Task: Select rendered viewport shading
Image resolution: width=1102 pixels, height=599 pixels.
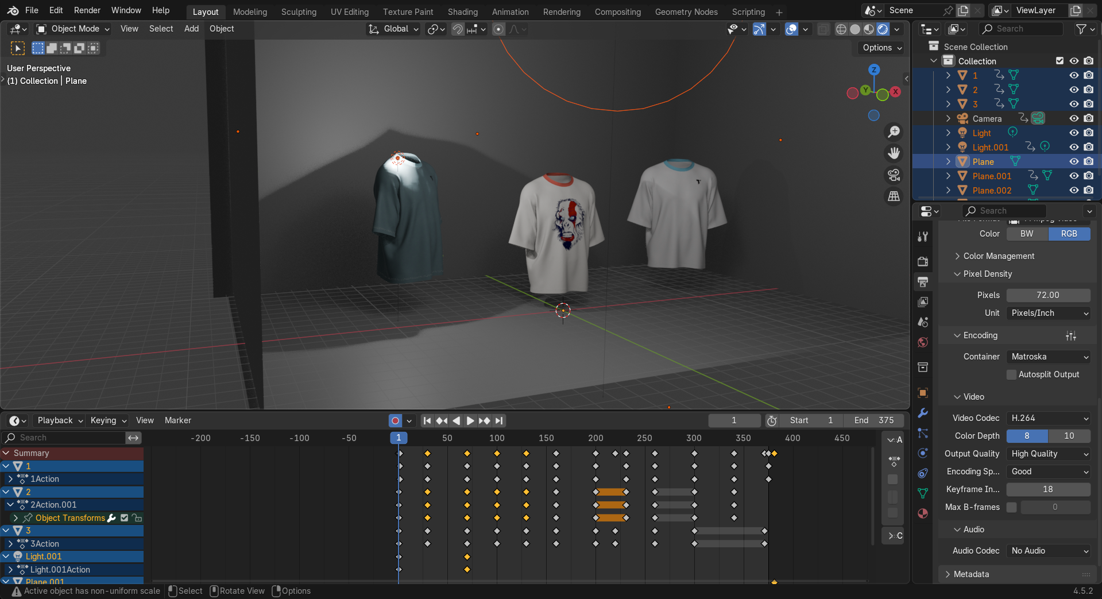Action: (x=883, y=29)
